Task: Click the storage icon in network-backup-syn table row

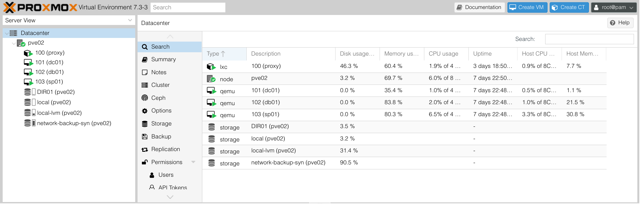Action: 212,163
